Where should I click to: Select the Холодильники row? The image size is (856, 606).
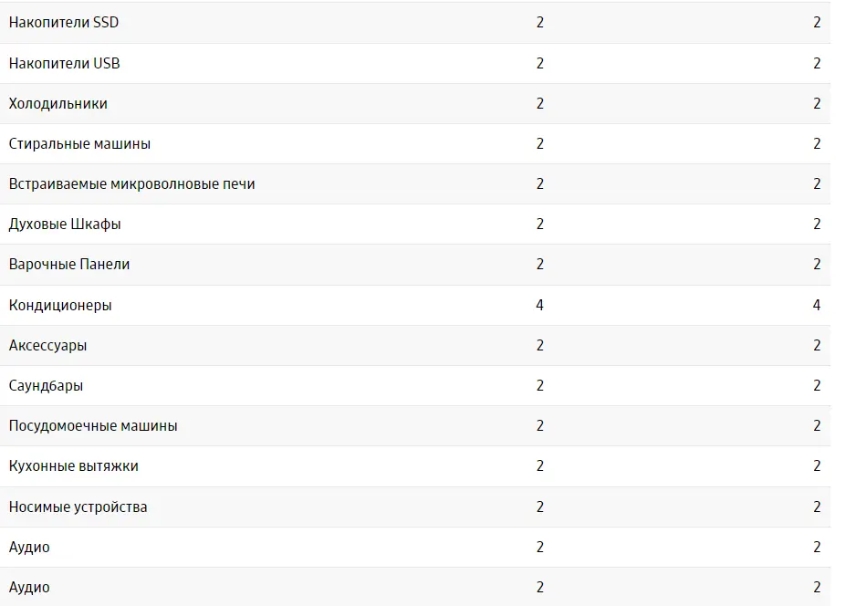[415, 104]
